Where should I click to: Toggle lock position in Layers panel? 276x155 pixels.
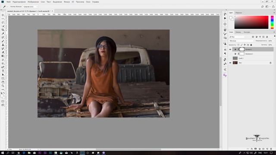coord(245,45)
